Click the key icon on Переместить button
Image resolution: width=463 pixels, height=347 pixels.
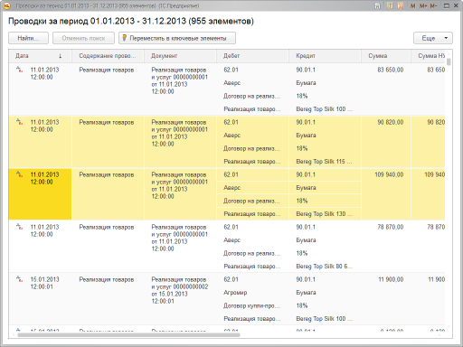pos(124,38)
